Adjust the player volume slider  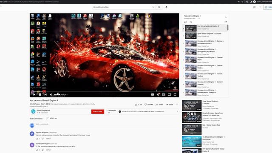57,94
